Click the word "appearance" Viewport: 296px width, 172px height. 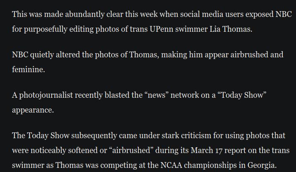pos(32,110)
